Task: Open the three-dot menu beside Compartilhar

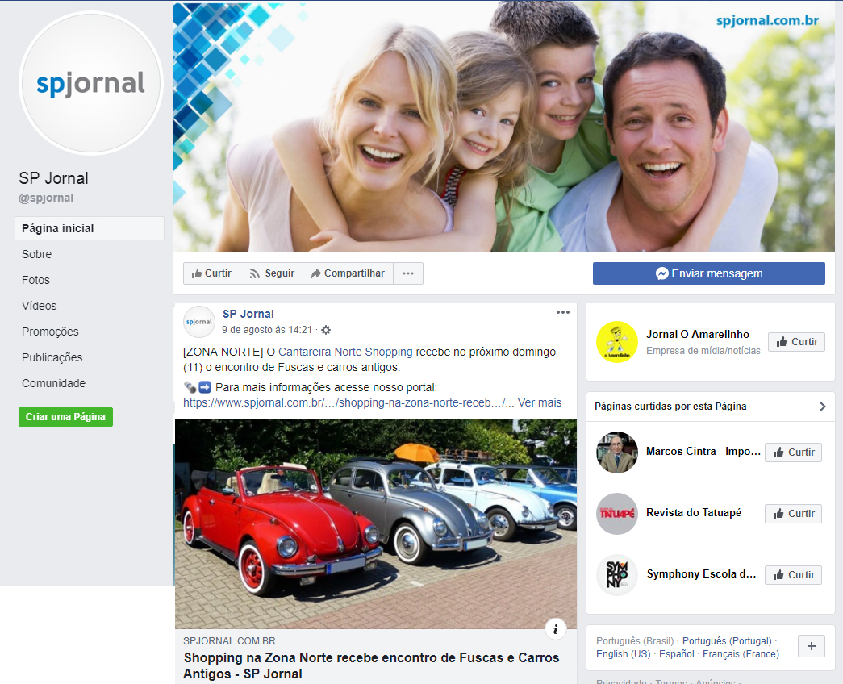Action: 408,273
